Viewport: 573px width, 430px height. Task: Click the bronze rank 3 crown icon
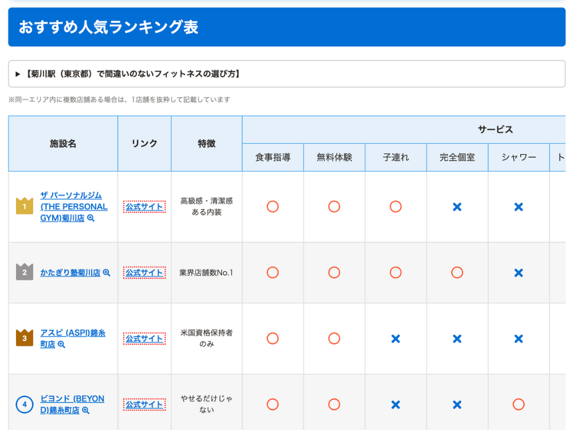click(25, 338)
